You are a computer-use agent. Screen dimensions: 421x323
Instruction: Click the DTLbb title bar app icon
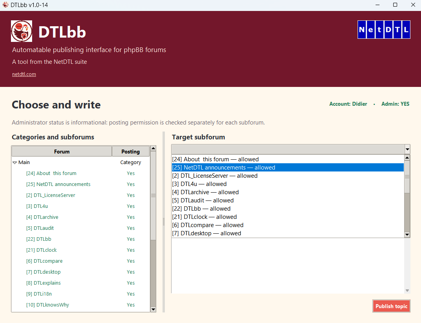pyautogui.click(x=5, y=5)
